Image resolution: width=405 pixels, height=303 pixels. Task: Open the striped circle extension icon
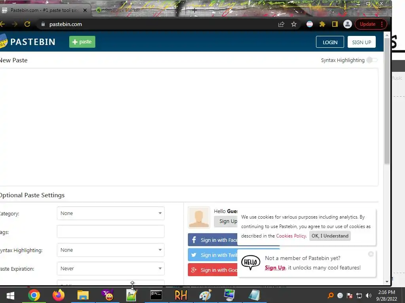coord(309,24)
